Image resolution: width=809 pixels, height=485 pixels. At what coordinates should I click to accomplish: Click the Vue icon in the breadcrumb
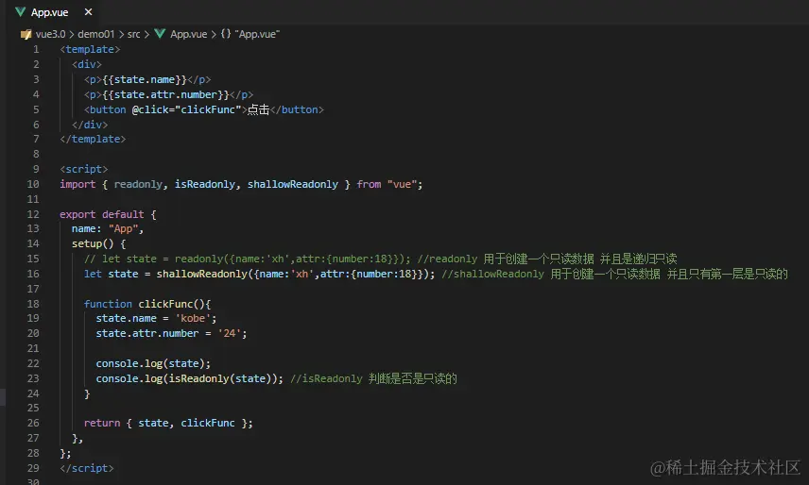160,34
